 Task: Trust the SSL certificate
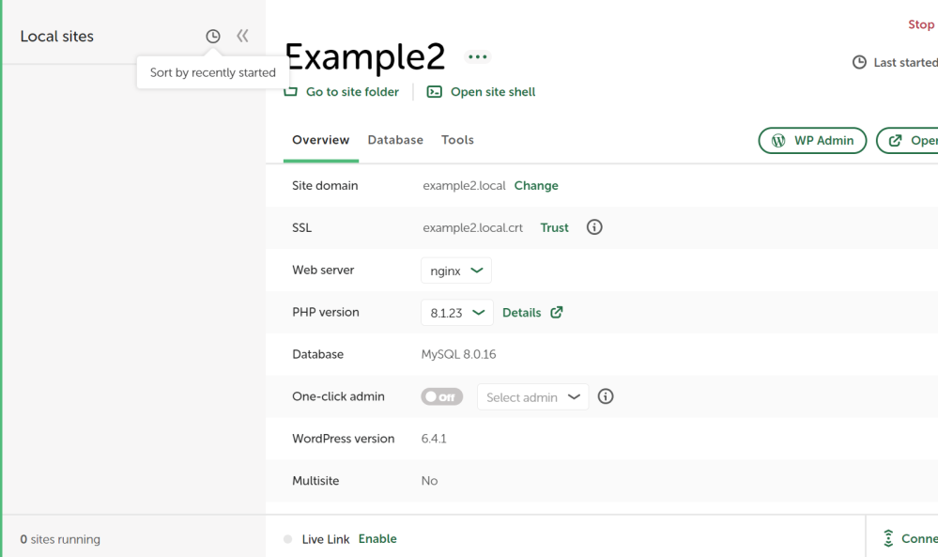coord(554,227)
